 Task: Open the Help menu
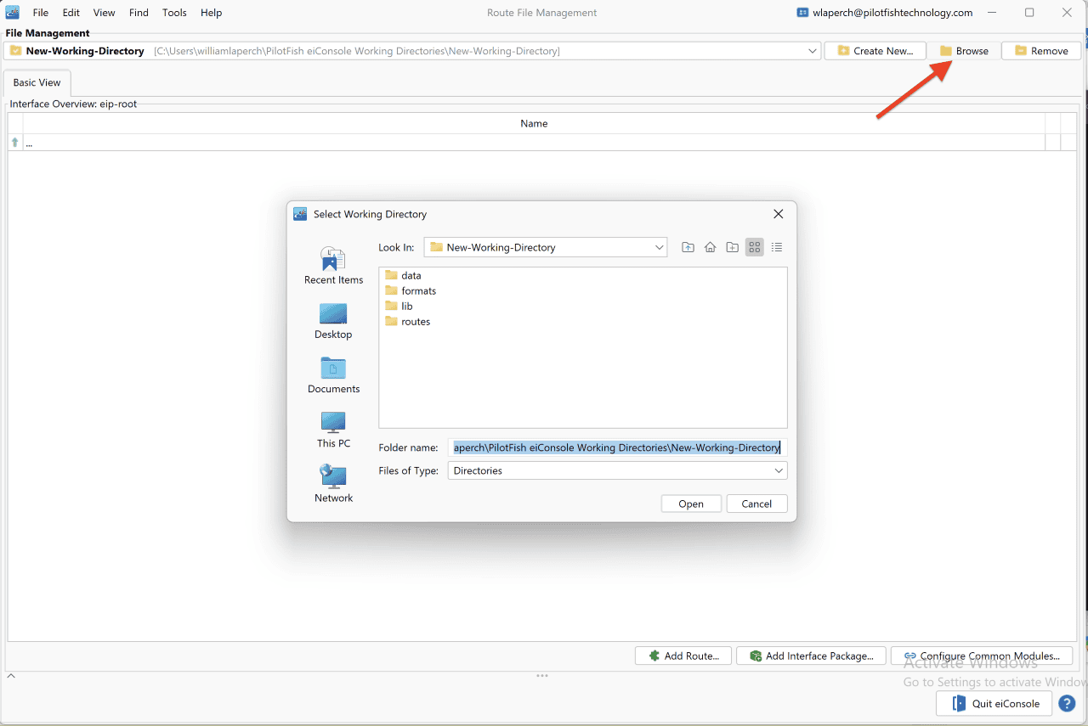(x=211, y=13)
